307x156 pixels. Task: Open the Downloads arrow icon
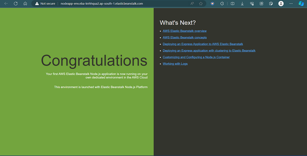coord(242,4)
